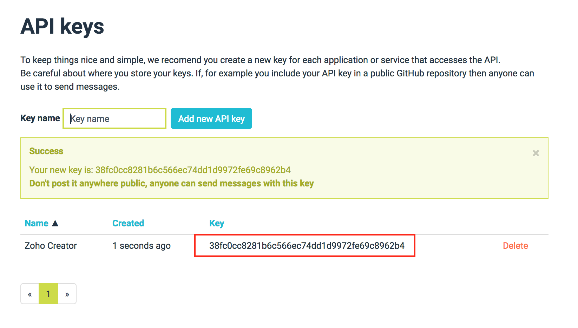This screenshot has width=578, height=328.
Task: Sort table by Name column header
Action: point(37,223)
